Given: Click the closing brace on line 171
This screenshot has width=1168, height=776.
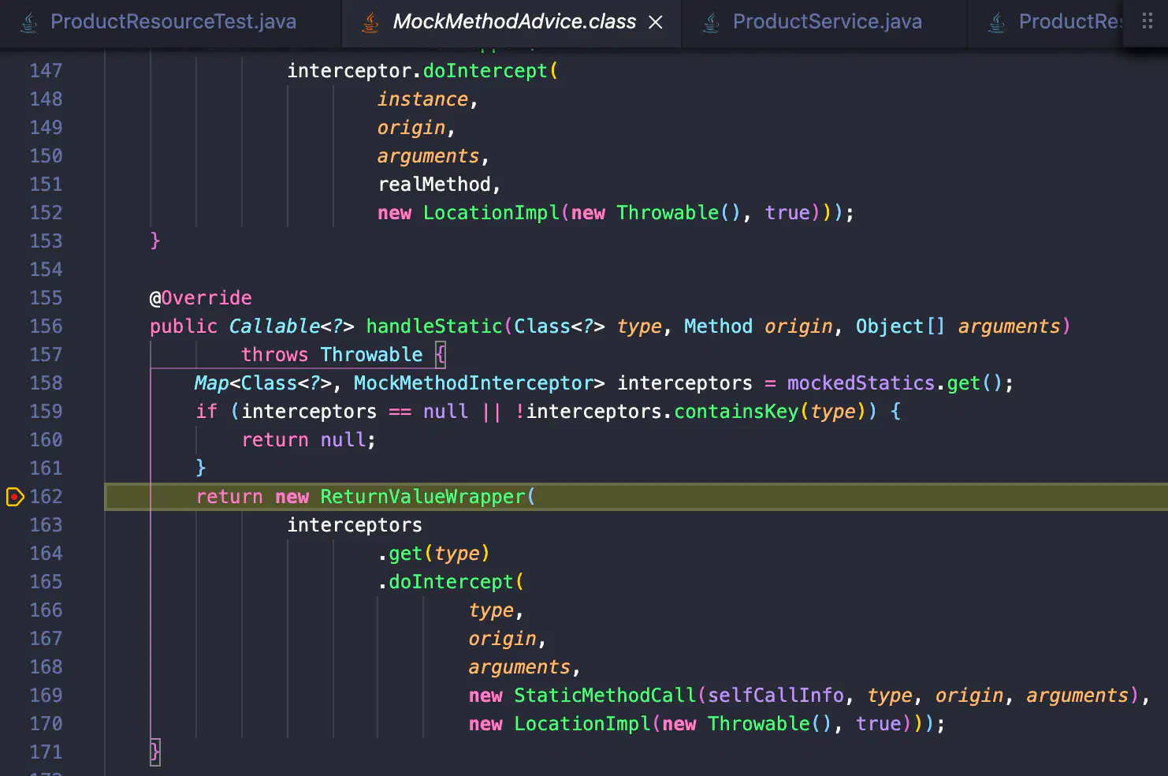Looking at the screenshot, I should click(155, 752).
